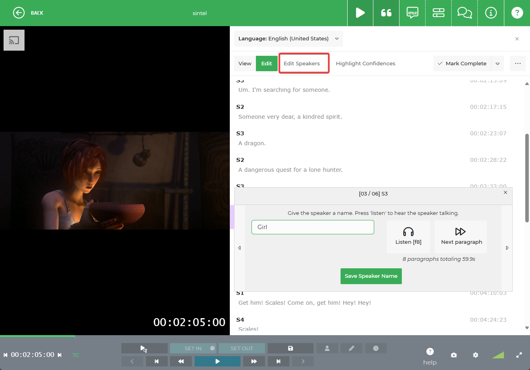Viewport: 530px width, 370px height.
Task: Click Listen [f8] headphones button
Action: 408,236
